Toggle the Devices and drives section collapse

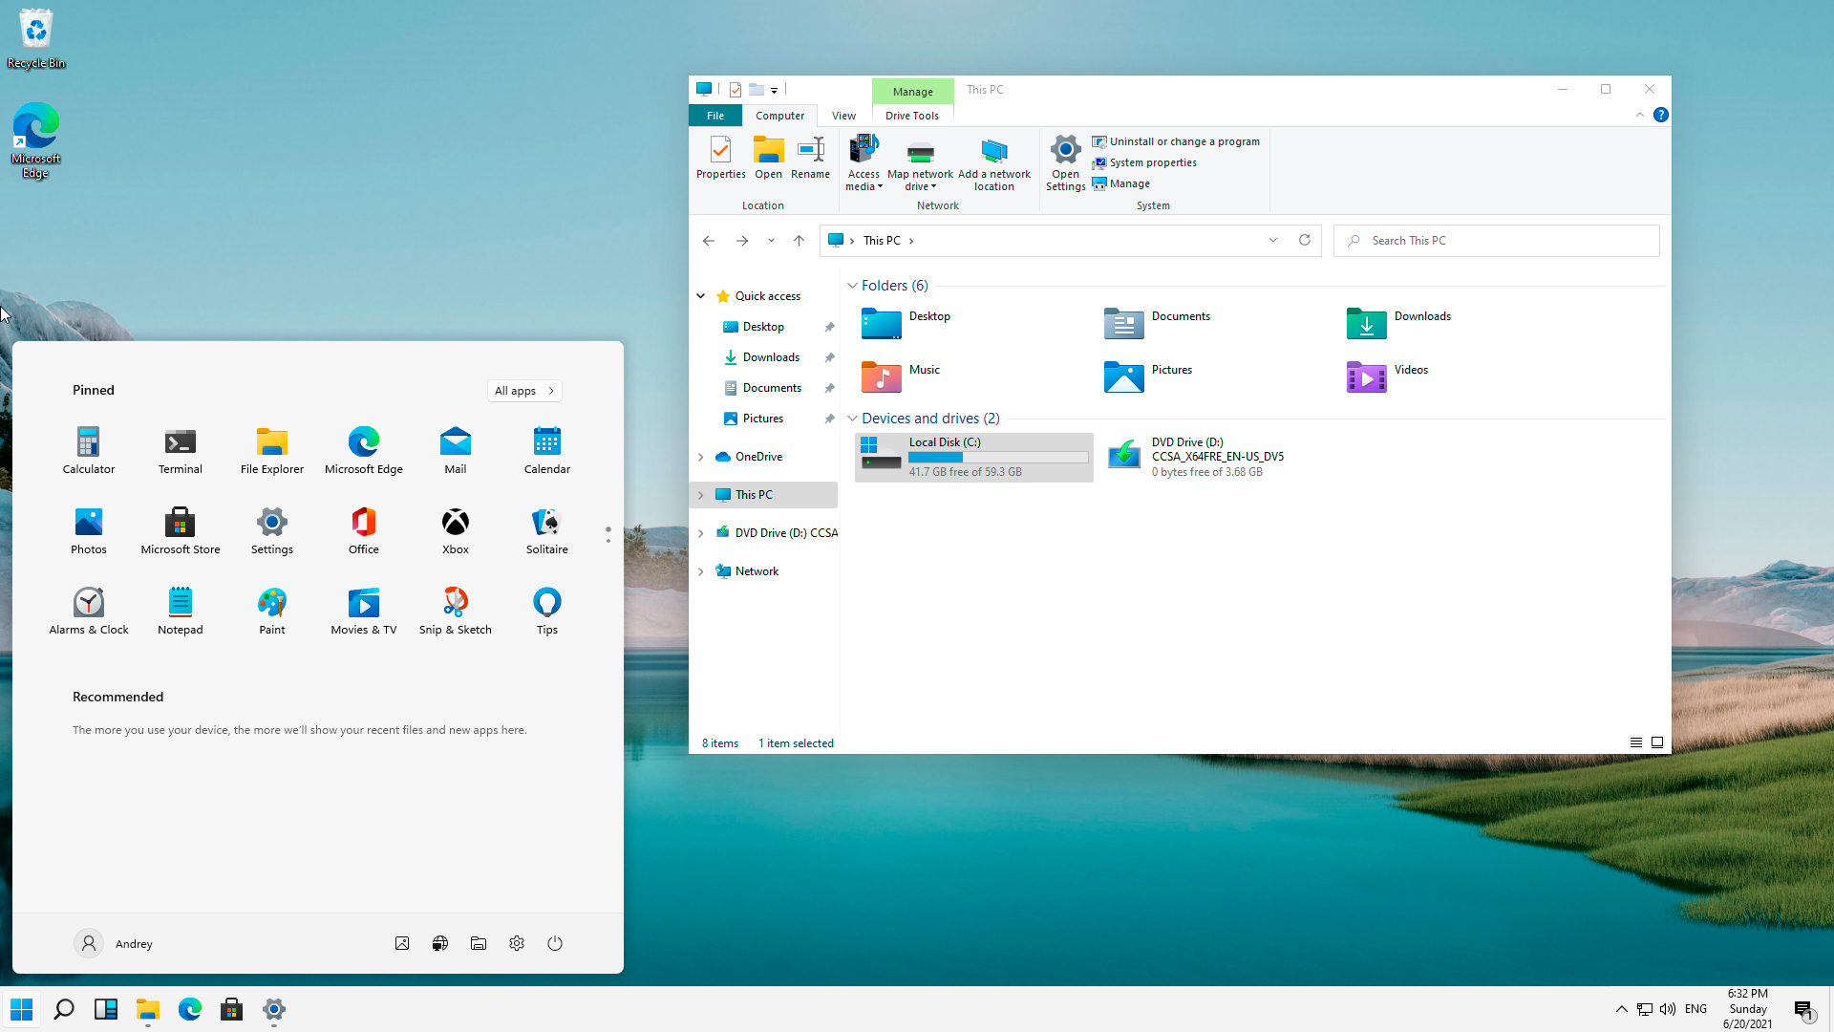tap(854, 417)
